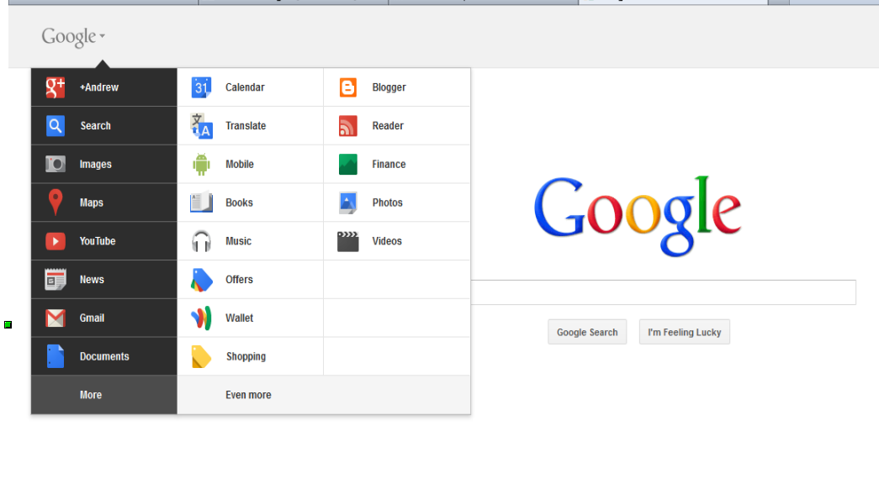Viewport: 879px width, 489px height.
Task: Click the Android Mobile icon
Action: pos(201,164)
